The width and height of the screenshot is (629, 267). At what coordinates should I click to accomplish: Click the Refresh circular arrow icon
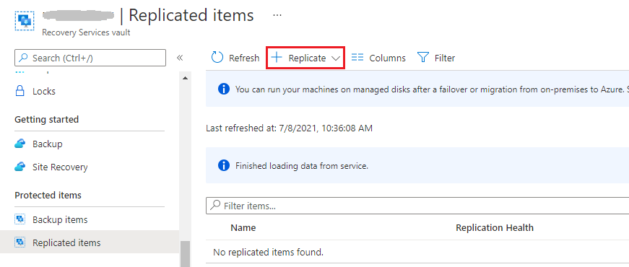click(217, 58)
